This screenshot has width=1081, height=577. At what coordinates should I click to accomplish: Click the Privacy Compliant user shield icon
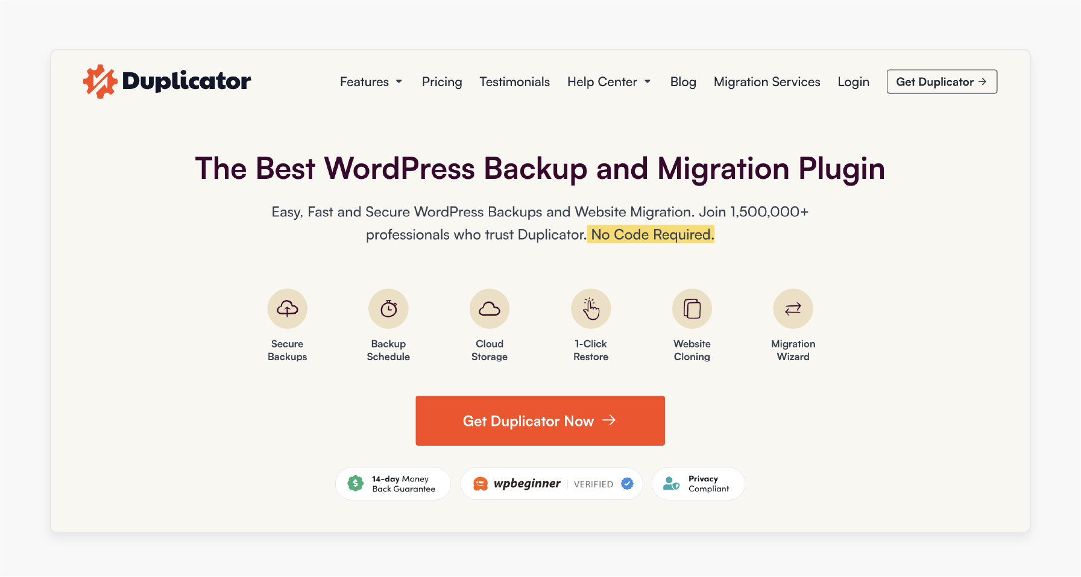click(672, 484)
